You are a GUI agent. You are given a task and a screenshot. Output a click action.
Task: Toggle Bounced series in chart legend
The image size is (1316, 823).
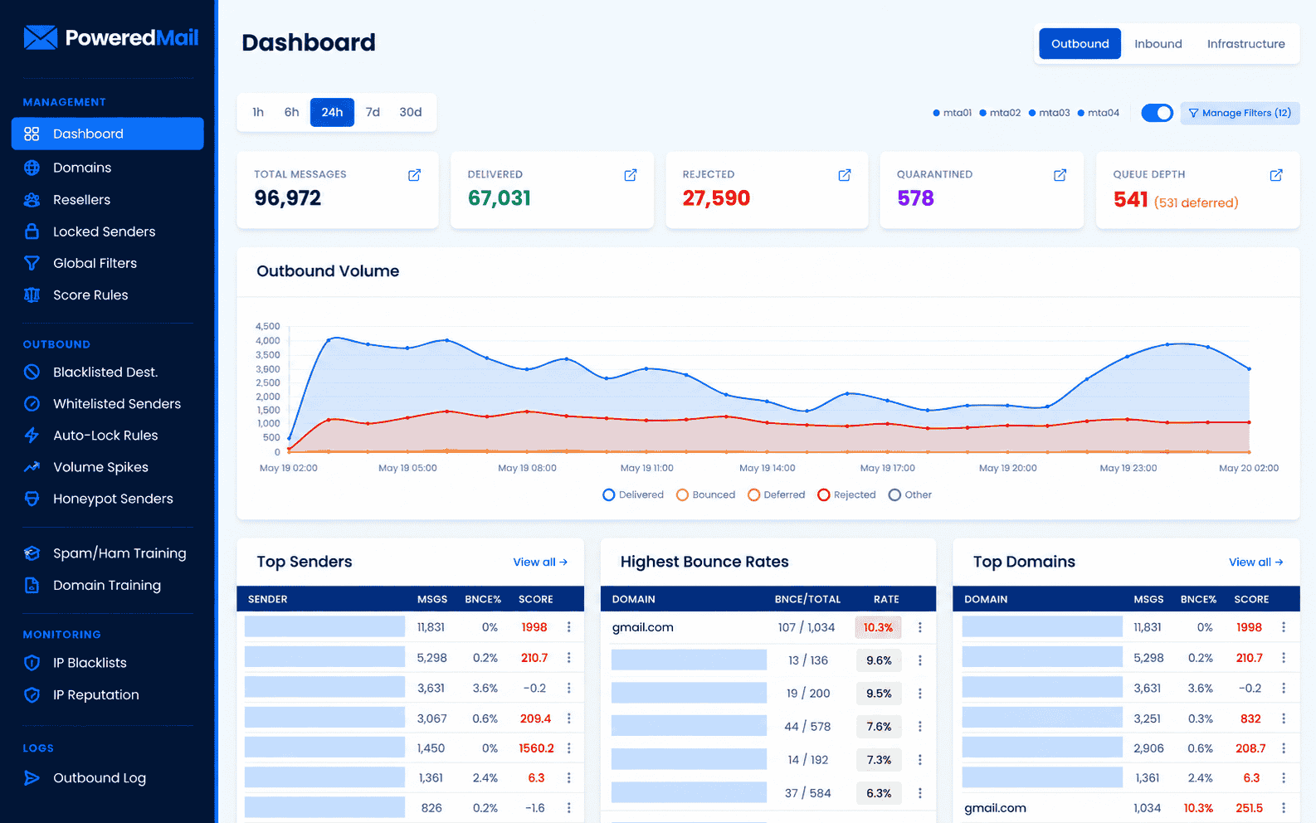coord(705,494)
